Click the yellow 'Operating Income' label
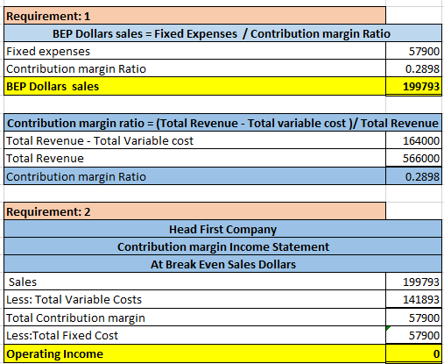The image size is (444, 364). coord(194,353)
